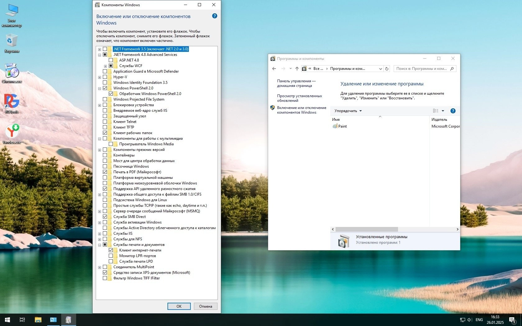The width and height of the screenshot is (522, 326).
Task: Uncheck Печать в PDF (Майкрософт)
Action: pos(105,172)
